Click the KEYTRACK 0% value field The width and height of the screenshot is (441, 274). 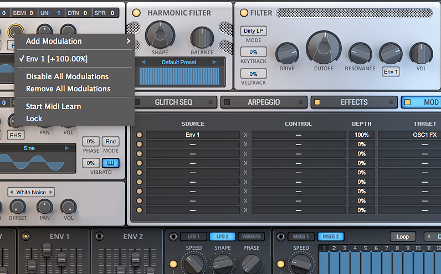coord(253,51)
